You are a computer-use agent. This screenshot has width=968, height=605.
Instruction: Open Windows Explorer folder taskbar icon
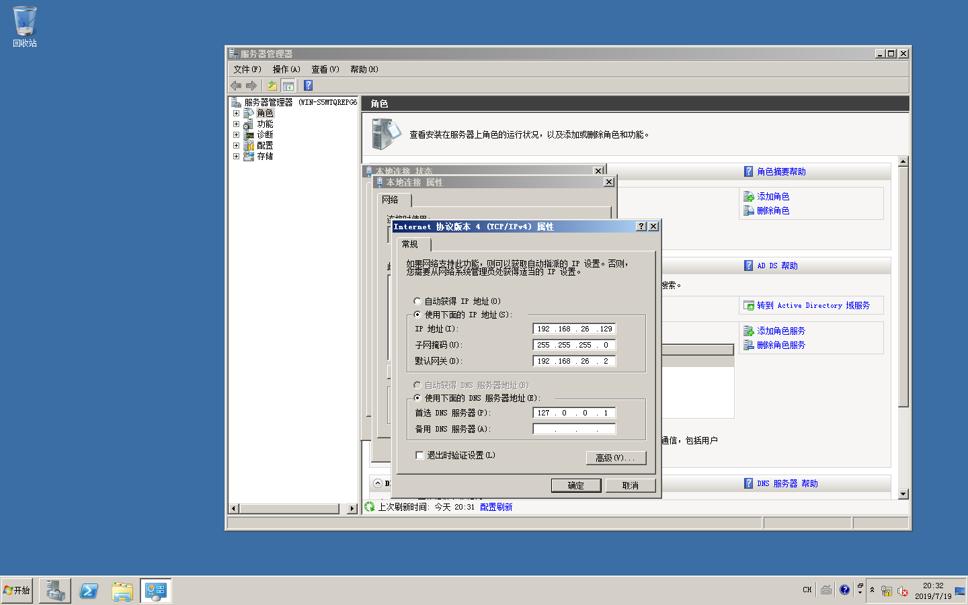(x=122, y=590)
